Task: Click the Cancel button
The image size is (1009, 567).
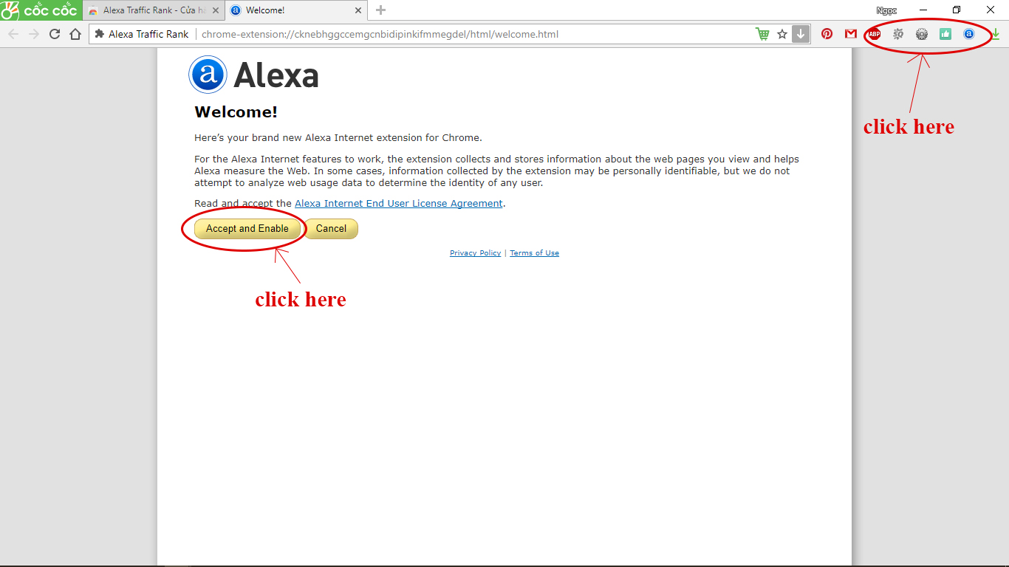Action: pyautogui.click(x=331, y=229)
